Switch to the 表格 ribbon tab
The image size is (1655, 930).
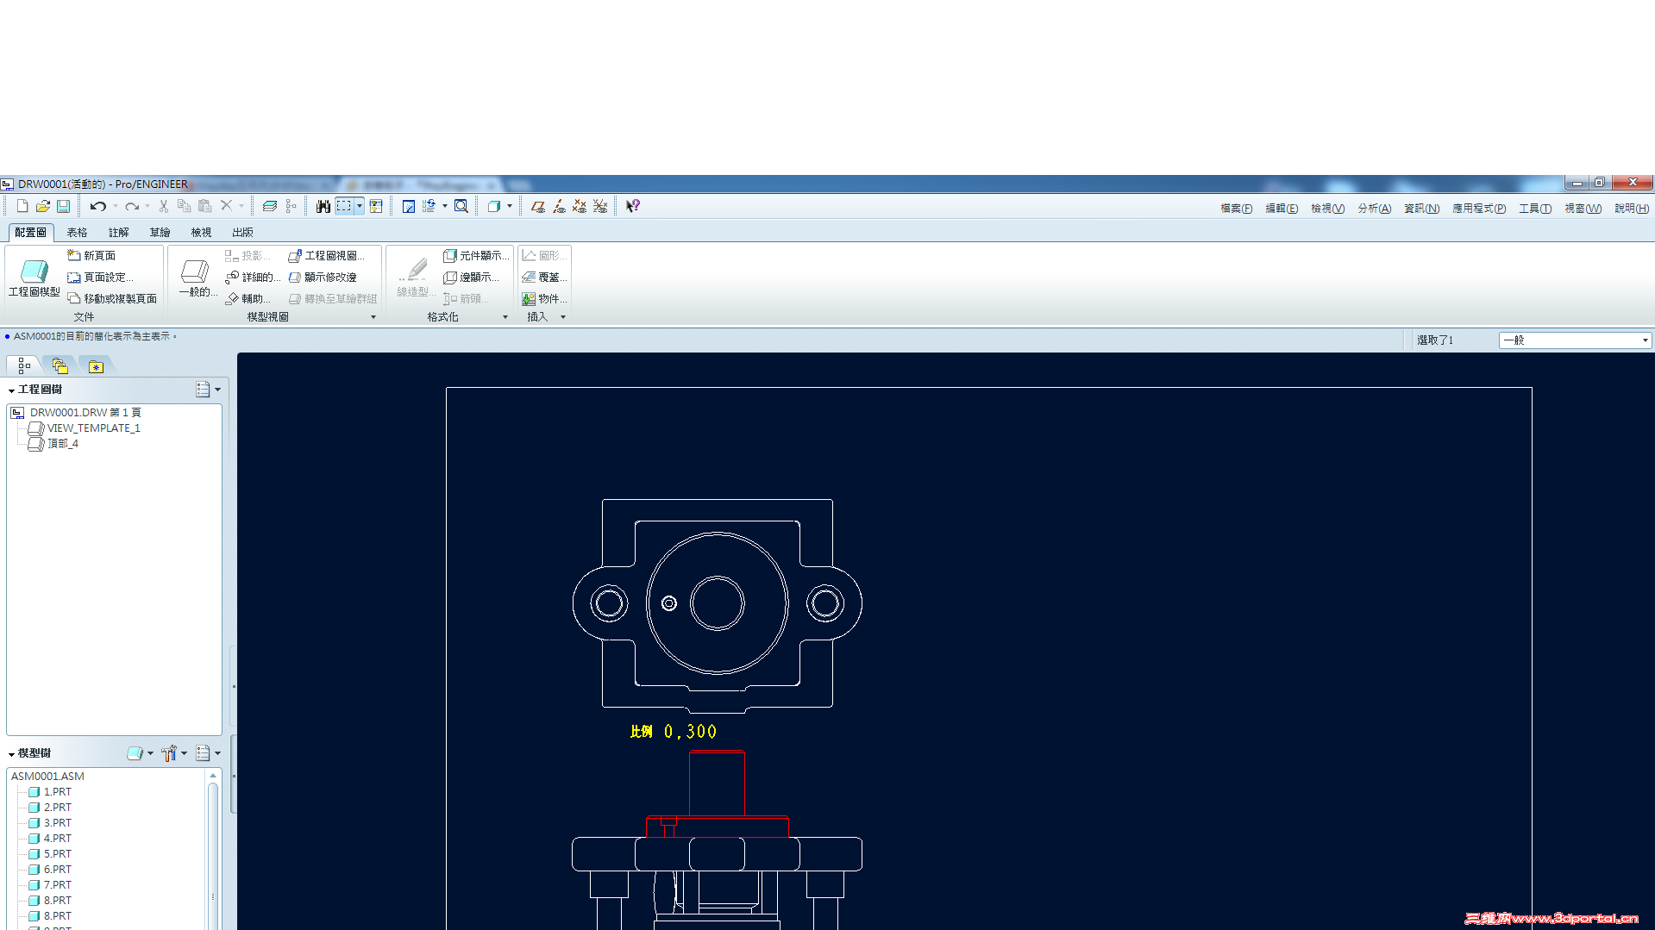click(77, 233)
